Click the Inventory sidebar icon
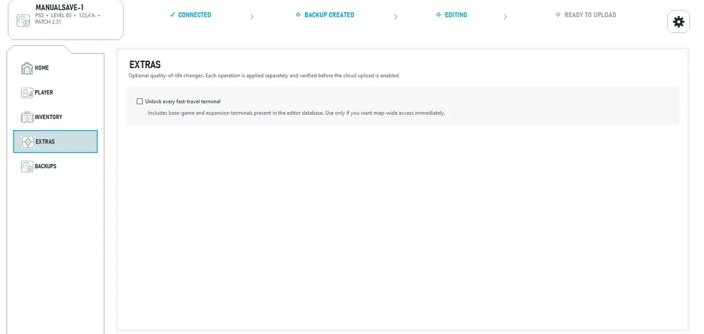 pyautogui.click(x=27, y=117)
